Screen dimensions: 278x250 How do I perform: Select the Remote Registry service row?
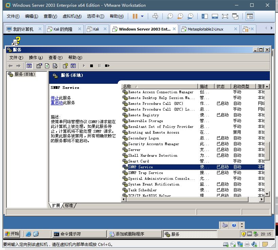193,115
